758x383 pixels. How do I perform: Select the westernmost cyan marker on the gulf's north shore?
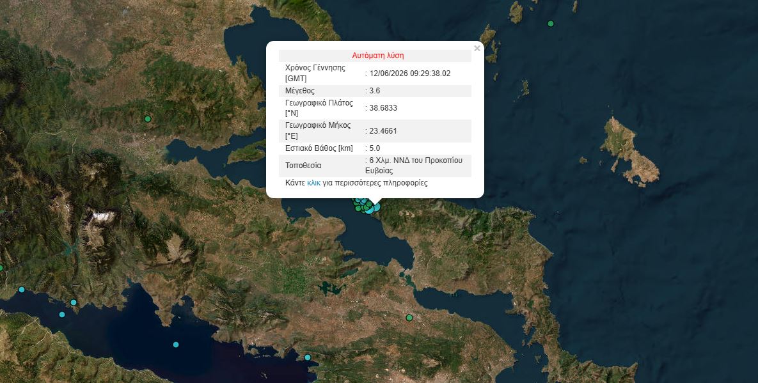(x=22, y=289)
